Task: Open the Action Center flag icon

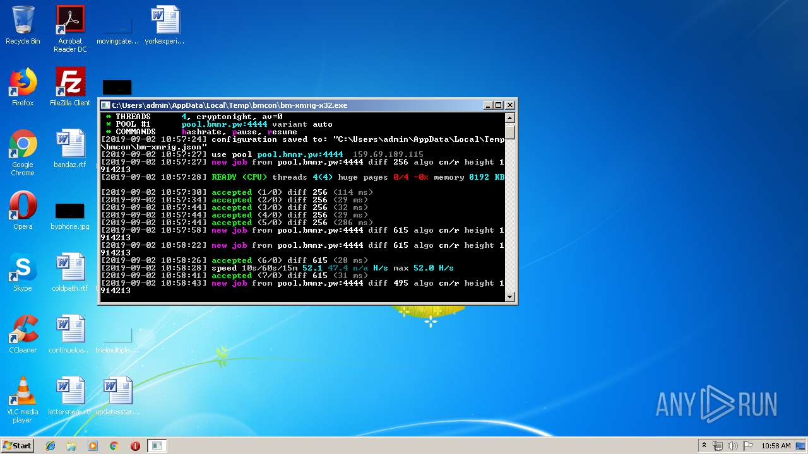Action: 747,446
